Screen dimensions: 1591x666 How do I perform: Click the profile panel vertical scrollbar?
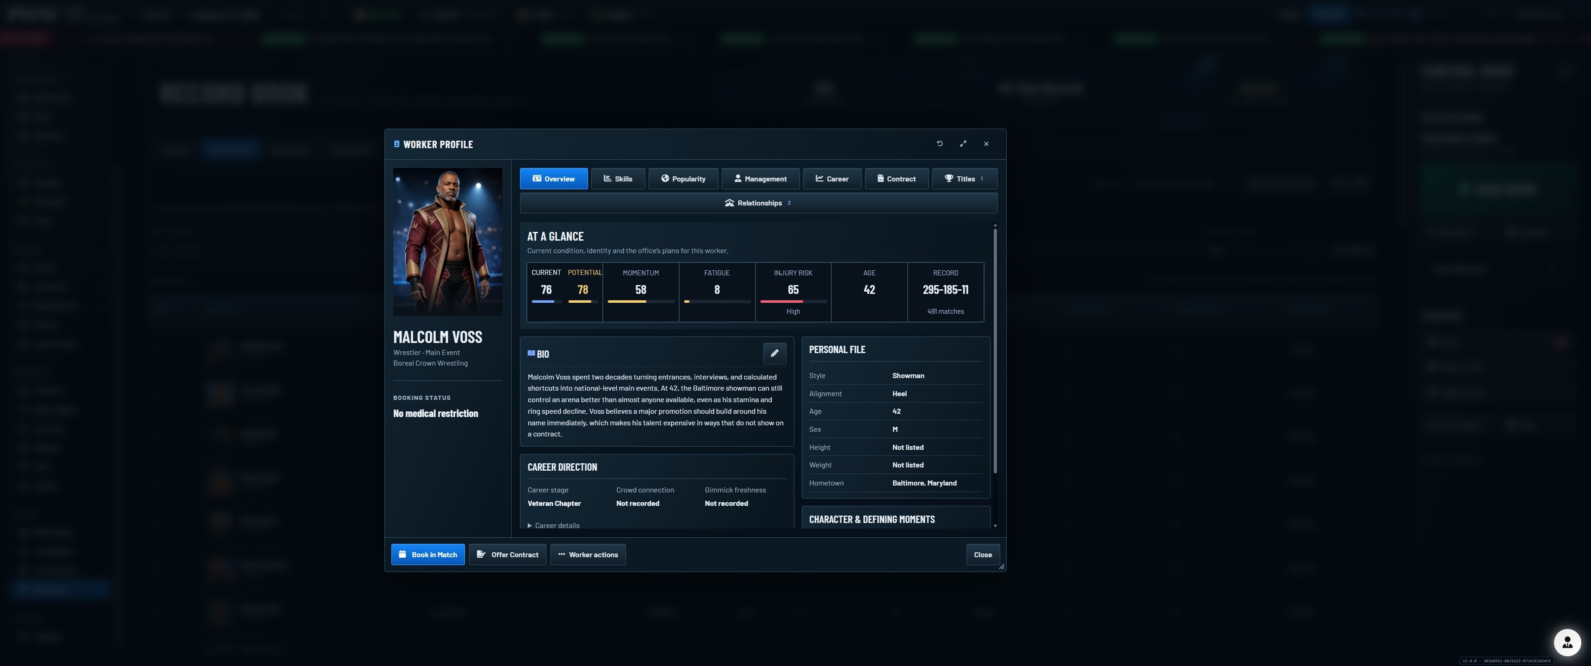pyautogui.click(x=994, y=351)
